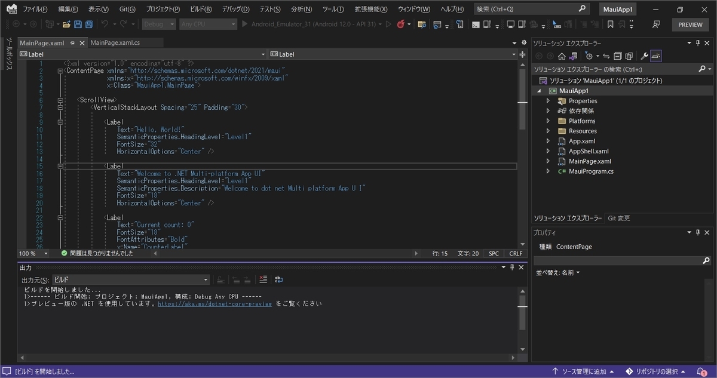Click the Redo arrow icon
Image resolution: width=717 pixels, height=378 pixels.
coord(124,24)
